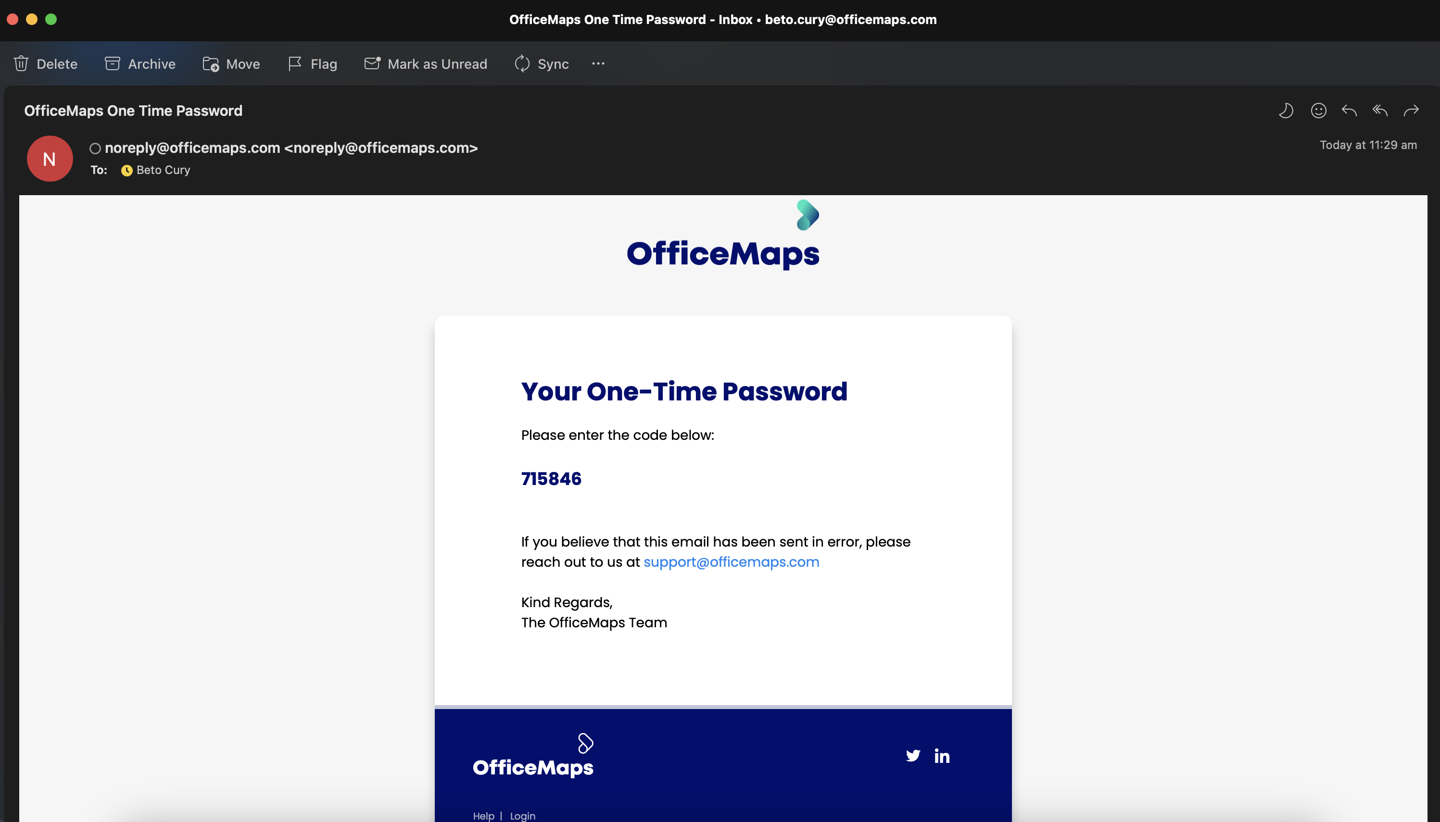
Task: Click the Twitter icon in email footer
Action: point(912,756)
